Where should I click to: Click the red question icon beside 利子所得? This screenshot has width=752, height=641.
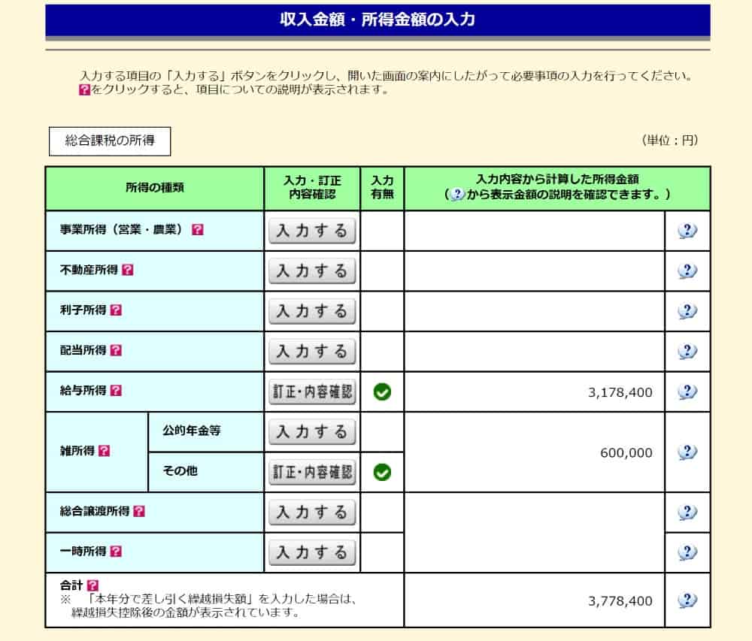pos(116,310)
